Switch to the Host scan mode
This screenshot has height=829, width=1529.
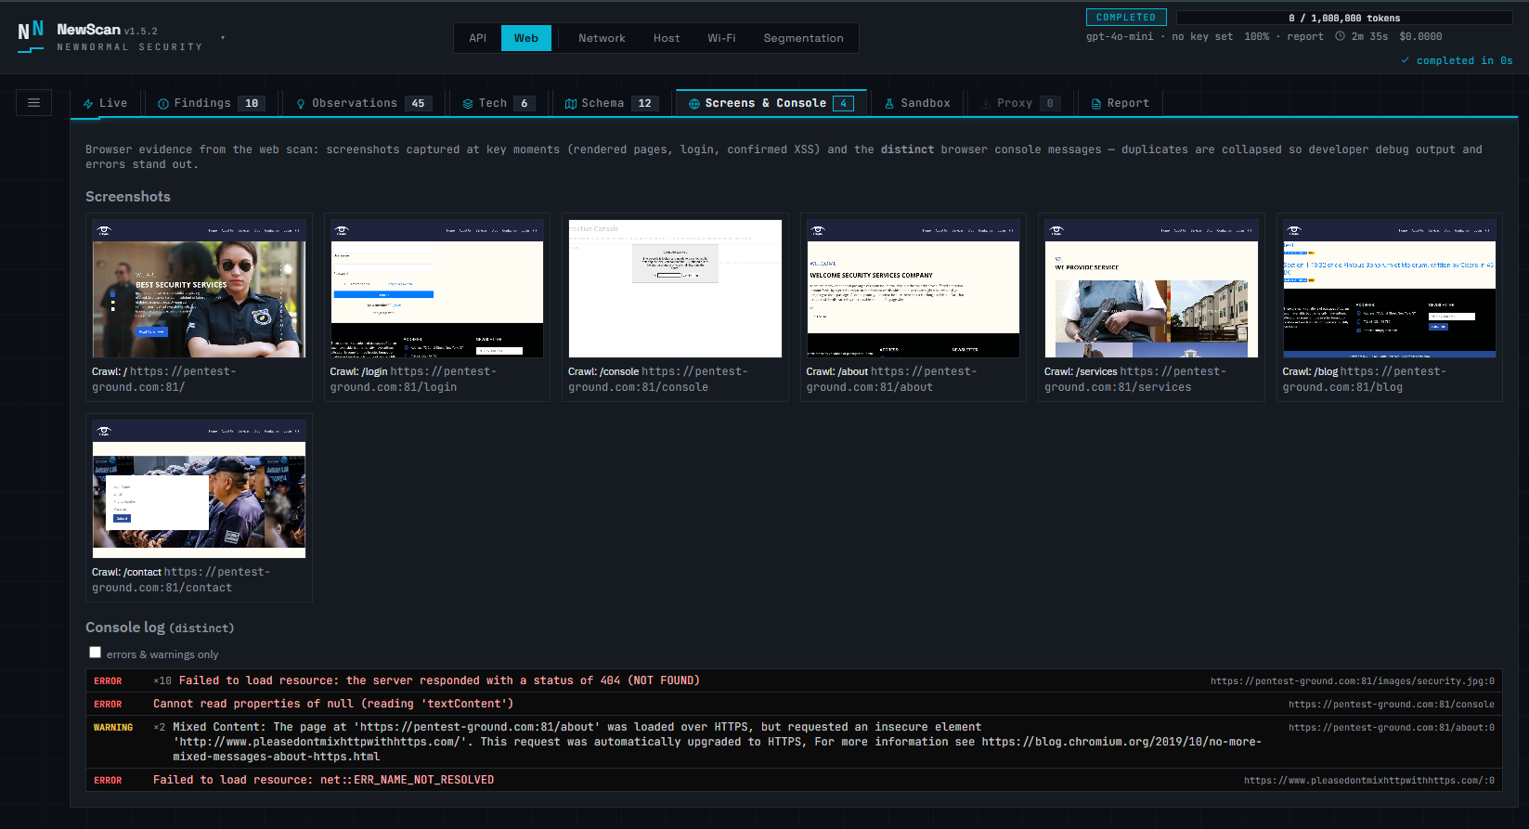(667, 38)
